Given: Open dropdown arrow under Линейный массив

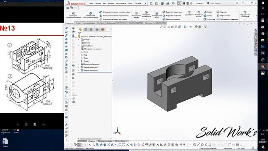Looking at the screenshot, I should pyautogui.click(x=198, y=20).
